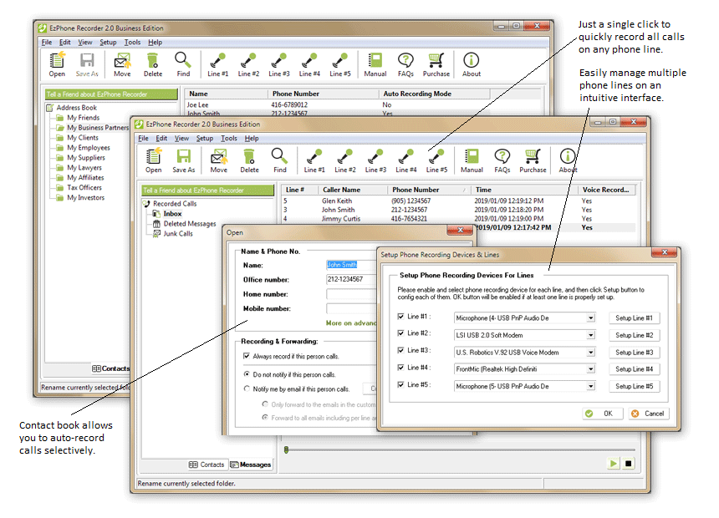This screenshot has height=518, width=719.
Task: Click Save As icon in front window toolbar
Action: [x=183, y=160]
